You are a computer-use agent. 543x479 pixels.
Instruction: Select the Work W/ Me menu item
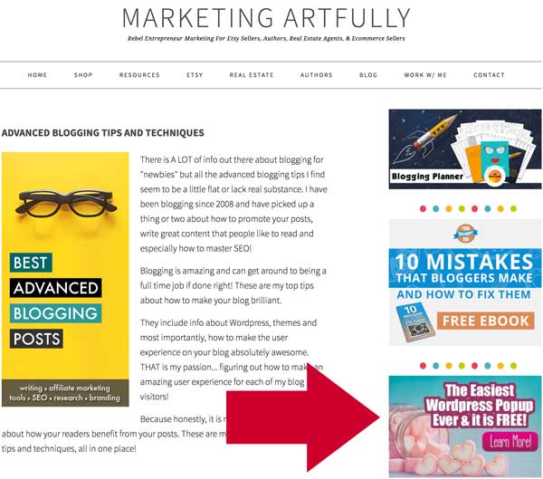(425, 75)
